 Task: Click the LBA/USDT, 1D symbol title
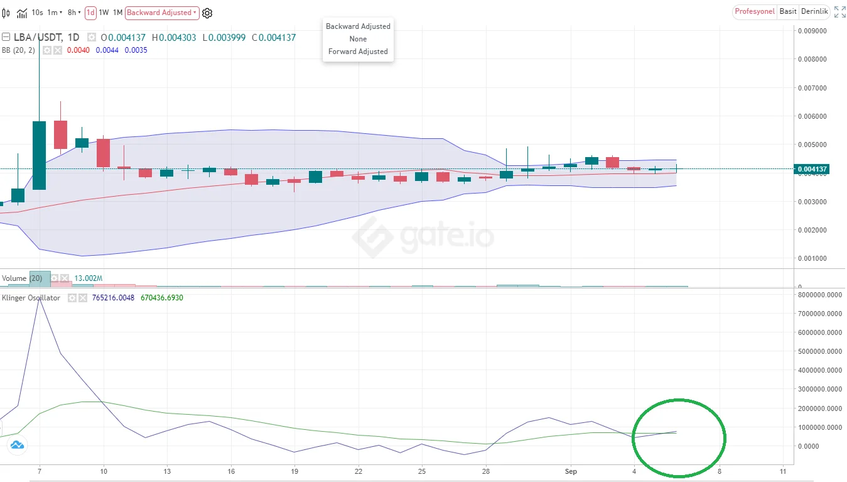click(48, 37)
